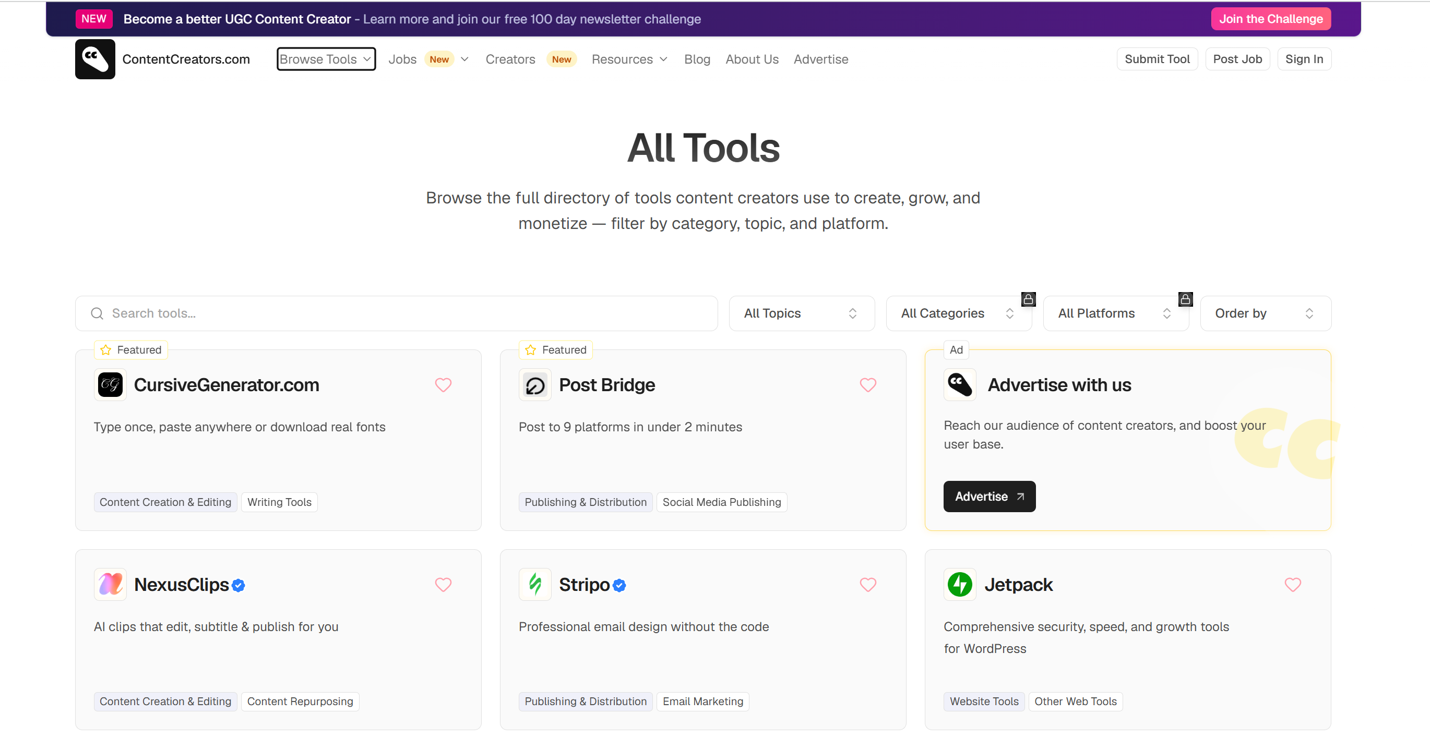Click Stripo verified badge
The height and width of the screenshot is (738, 1430).
point(619,585)
